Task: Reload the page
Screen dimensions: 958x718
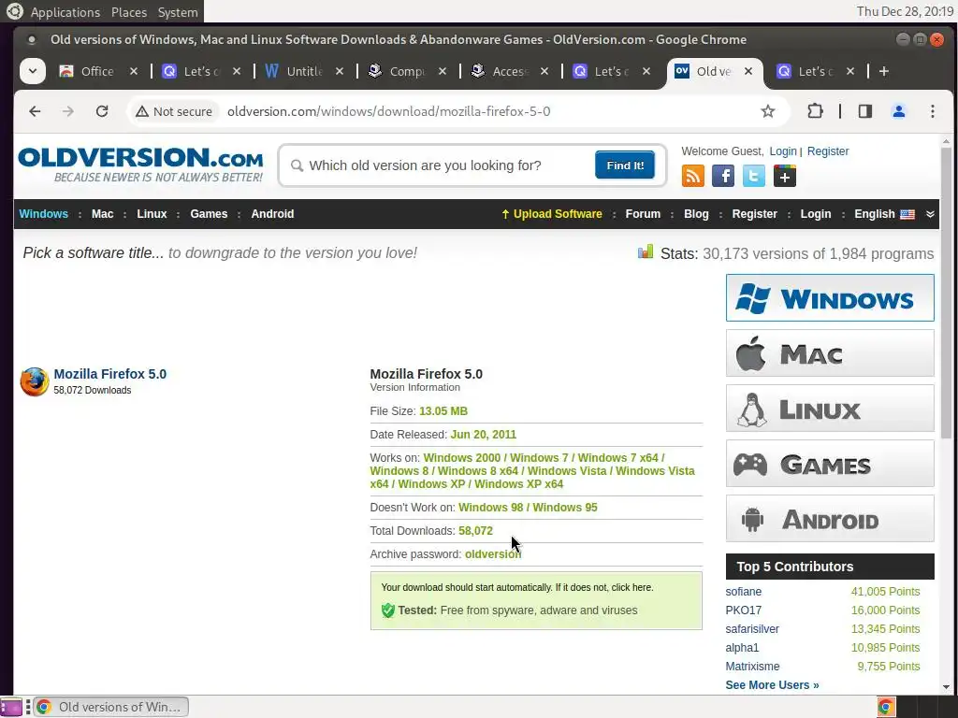Action: point(102,111)
